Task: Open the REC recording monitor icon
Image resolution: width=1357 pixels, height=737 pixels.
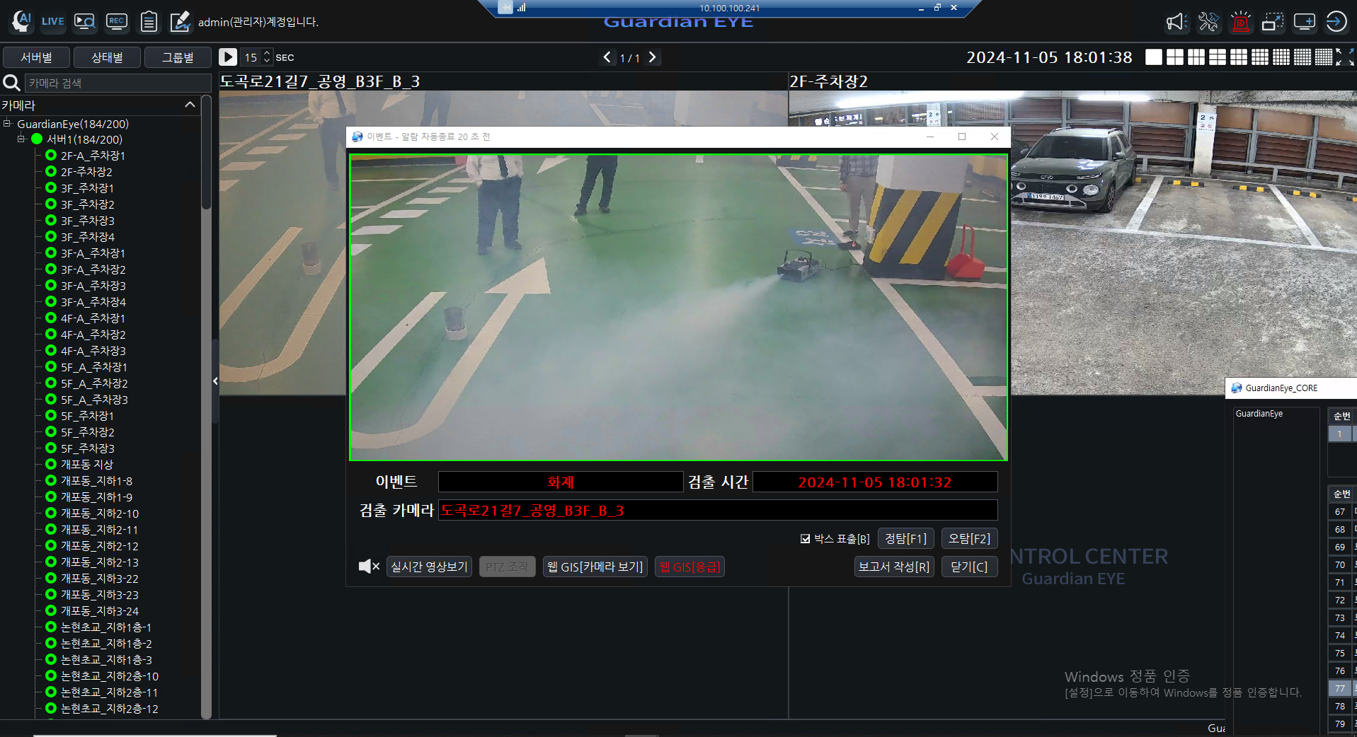Action: (x=117, y=21)
